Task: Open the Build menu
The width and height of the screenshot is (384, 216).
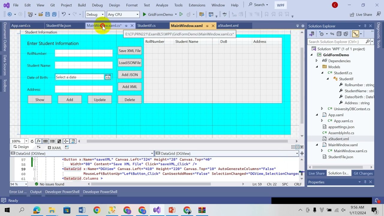Action: pyautogui.click(x=82, y=5)
